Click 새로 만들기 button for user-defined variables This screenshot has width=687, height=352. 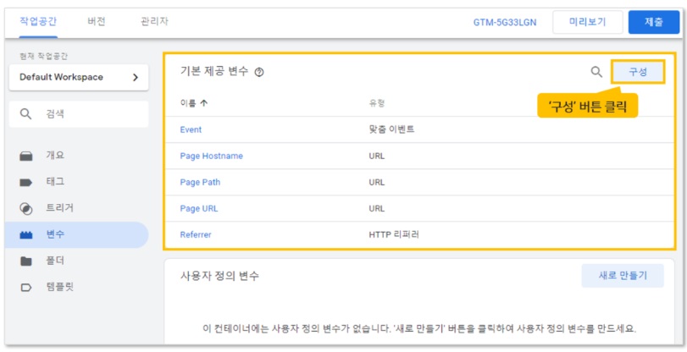click(623, 276)
